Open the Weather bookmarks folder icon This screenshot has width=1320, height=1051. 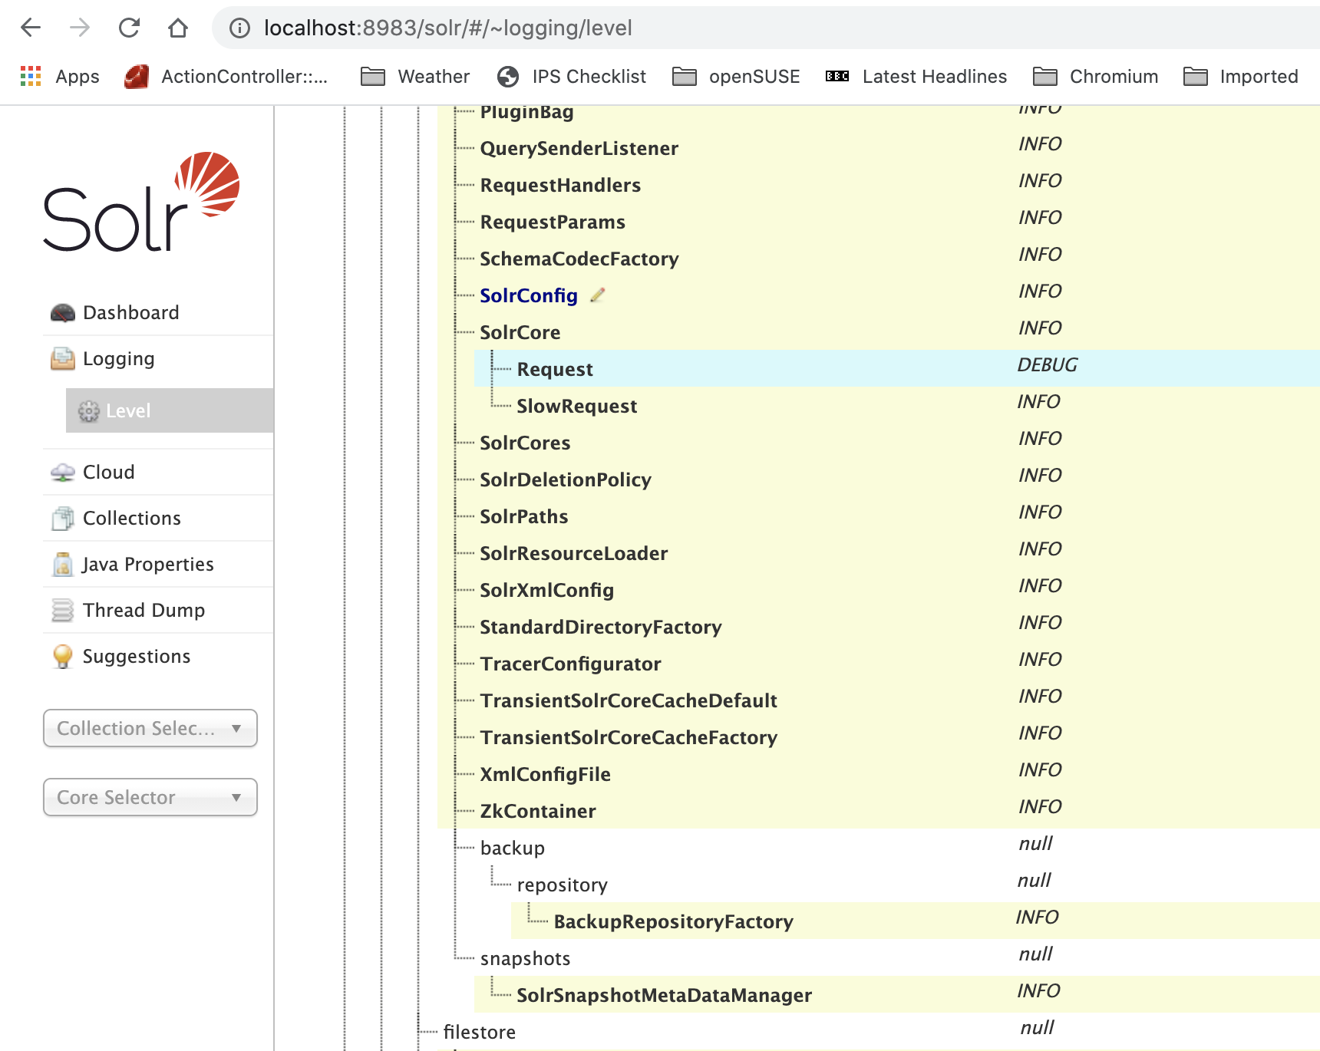point(373,76)
